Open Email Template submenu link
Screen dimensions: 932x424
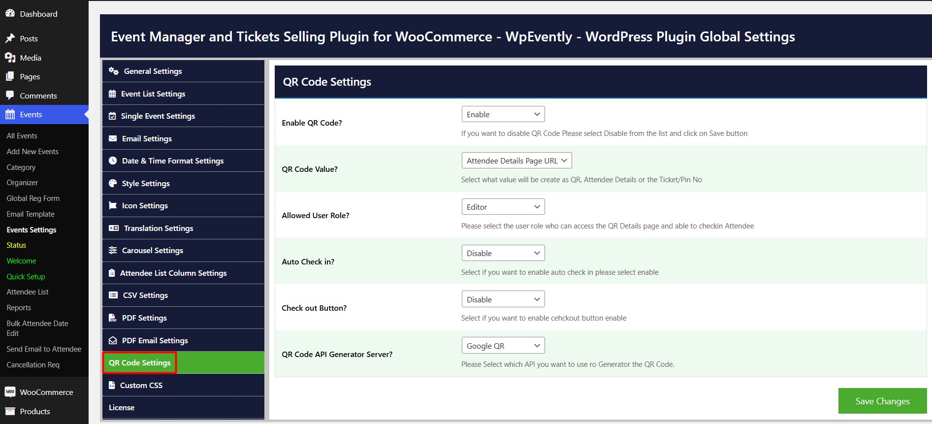point(31,214)
